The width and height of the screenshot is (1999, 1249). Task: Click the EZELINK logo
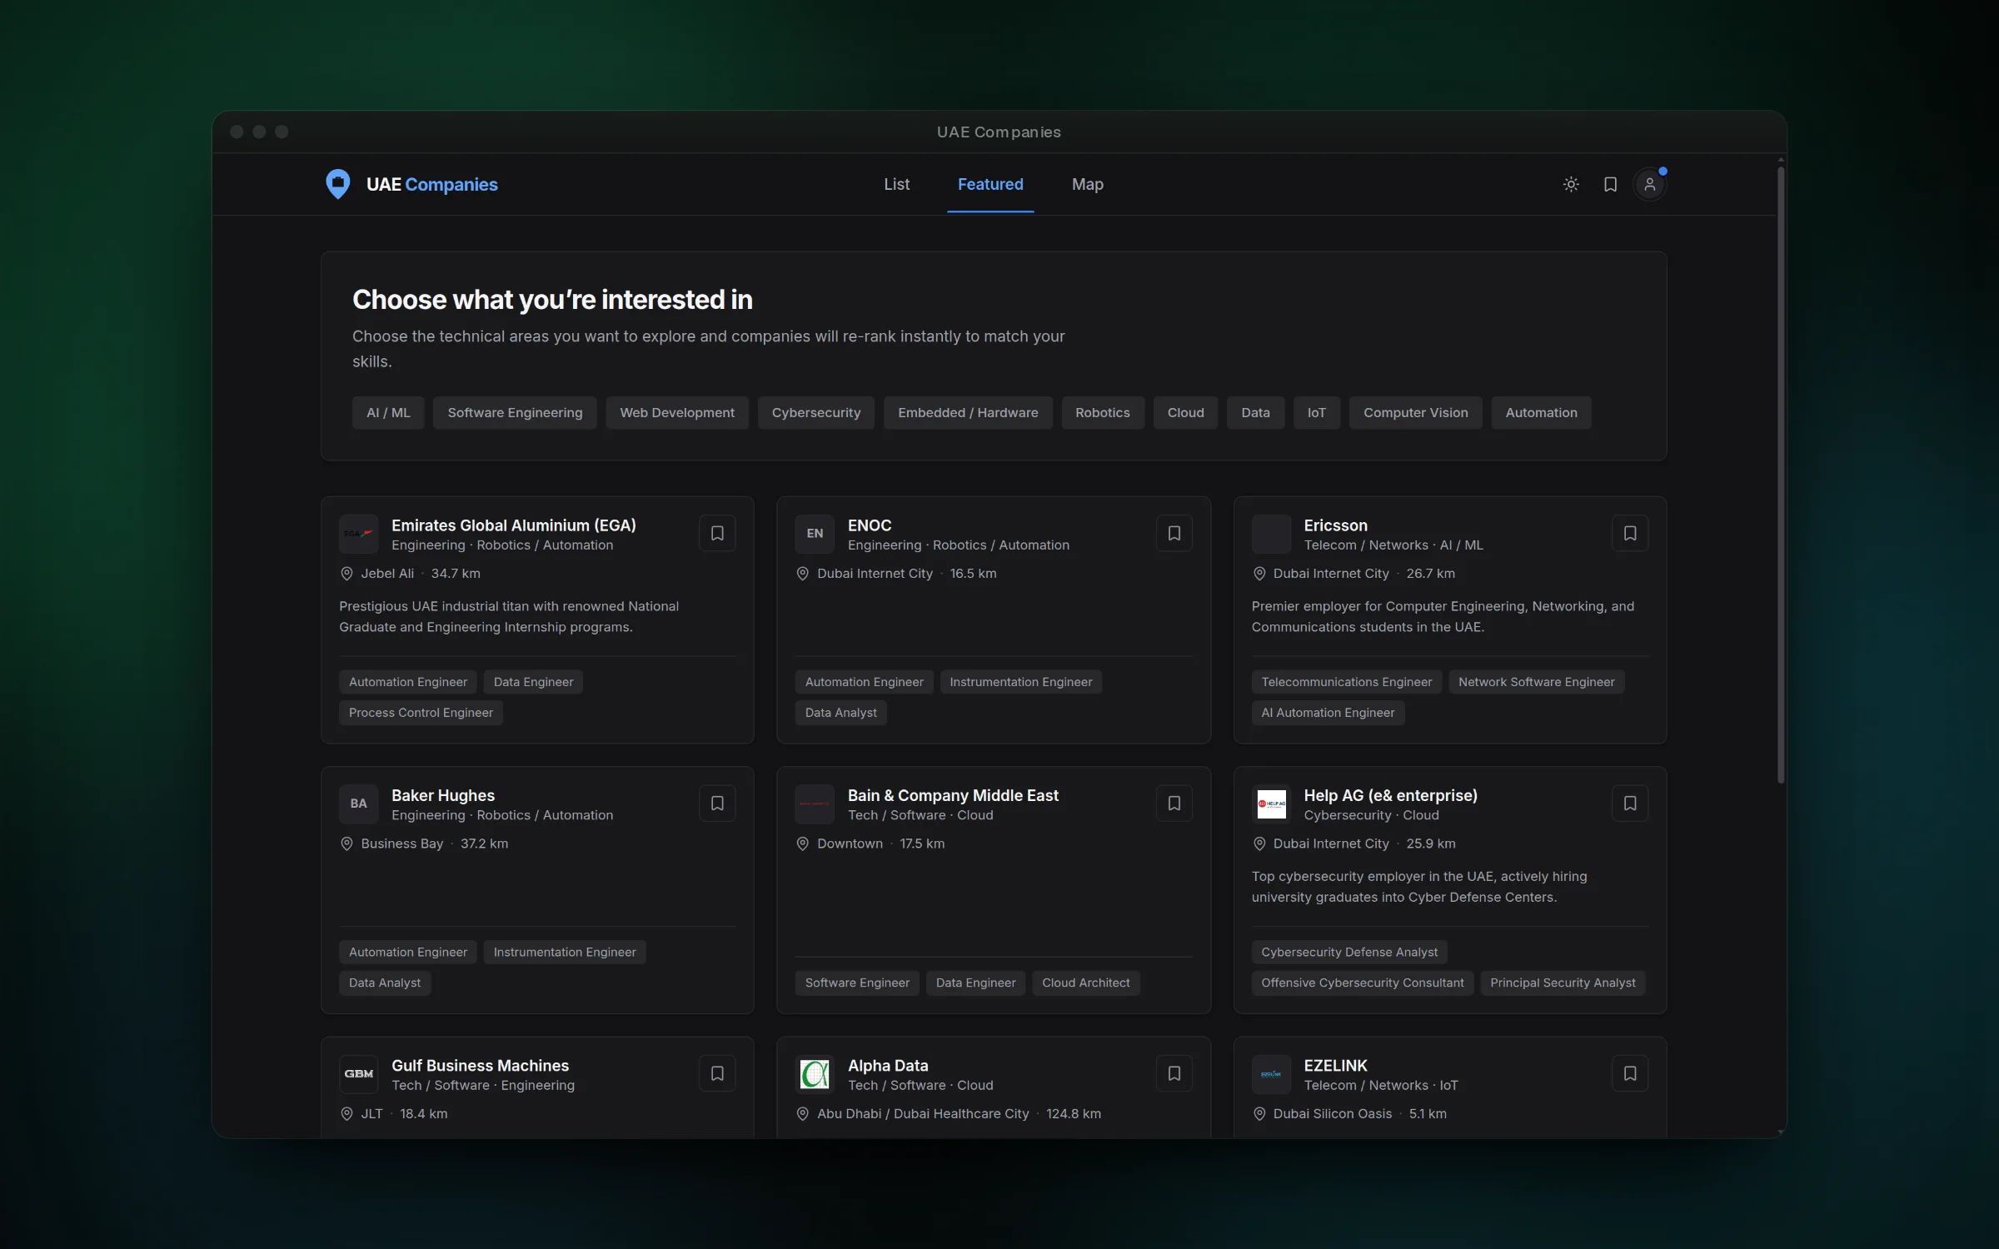point(1271,1074)
